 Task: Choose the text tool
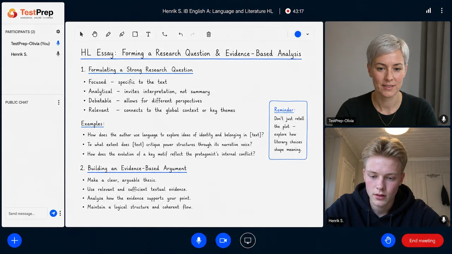pyautogui.click(x=148, y=34)
